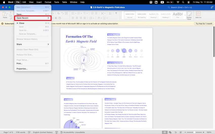Click the increase indent icon

tap(96, 13)
